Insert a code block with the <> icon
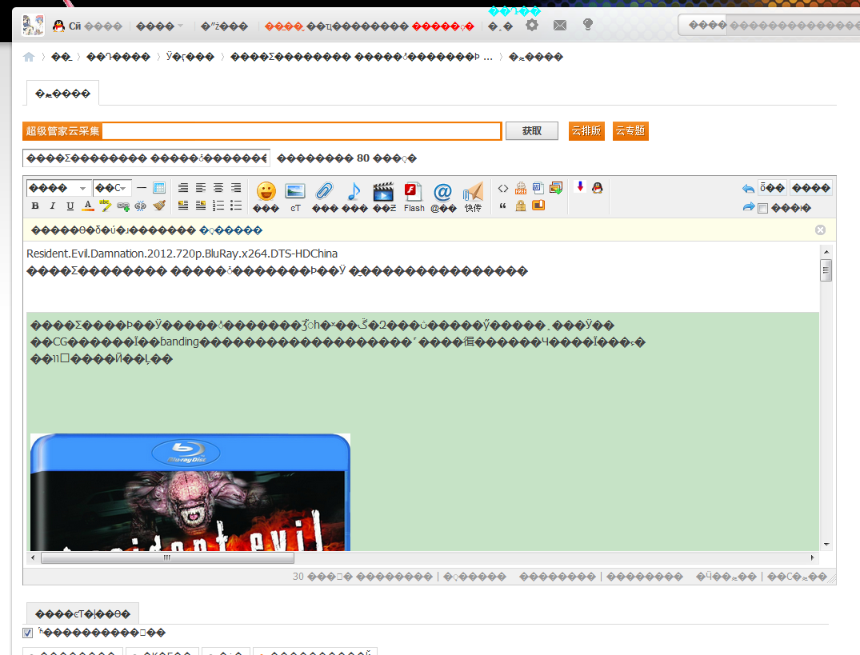The height and width of the screenshot is (655, 860). pyautogui.click(x=503, y=189)
